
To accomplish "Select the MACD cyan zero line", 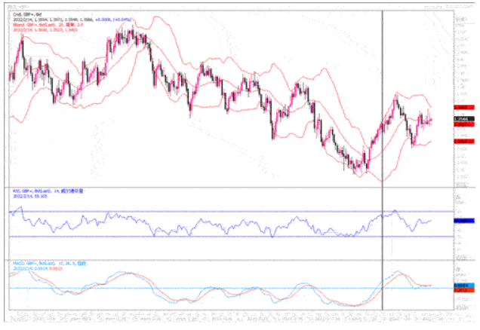I will click(x=226, y=288).
